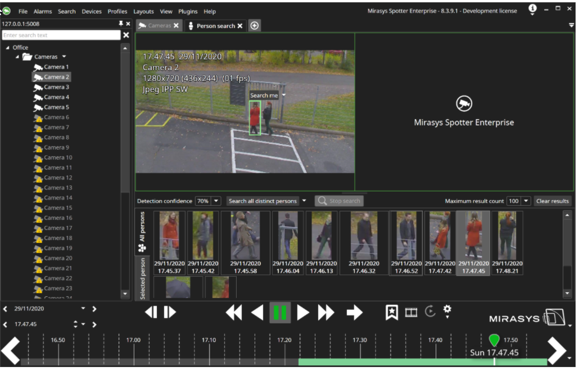Add a new tab with plus icon

(x=255, y=26)
